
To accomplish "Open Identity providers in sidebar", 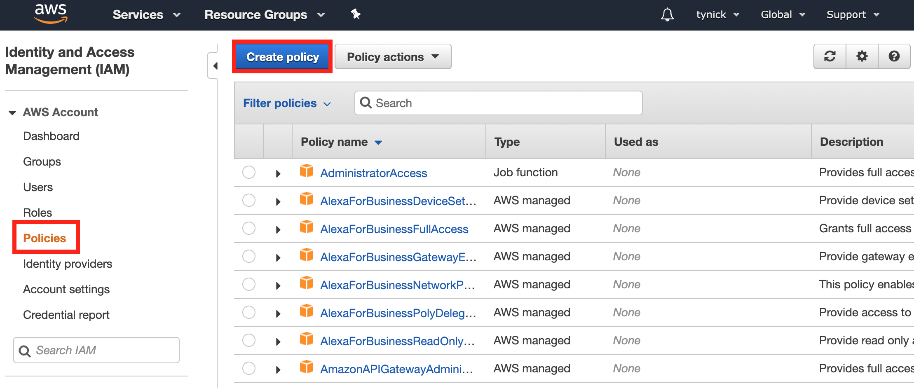I will pos(68,264).
